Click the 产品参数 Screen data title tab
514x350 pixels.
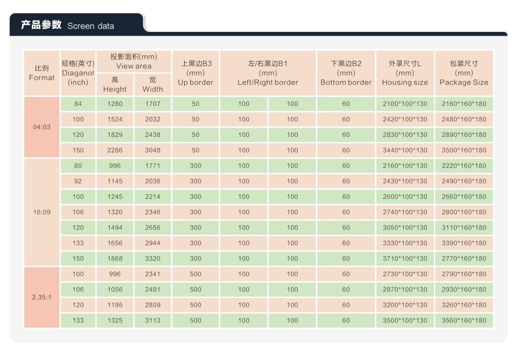coord(68,25)
